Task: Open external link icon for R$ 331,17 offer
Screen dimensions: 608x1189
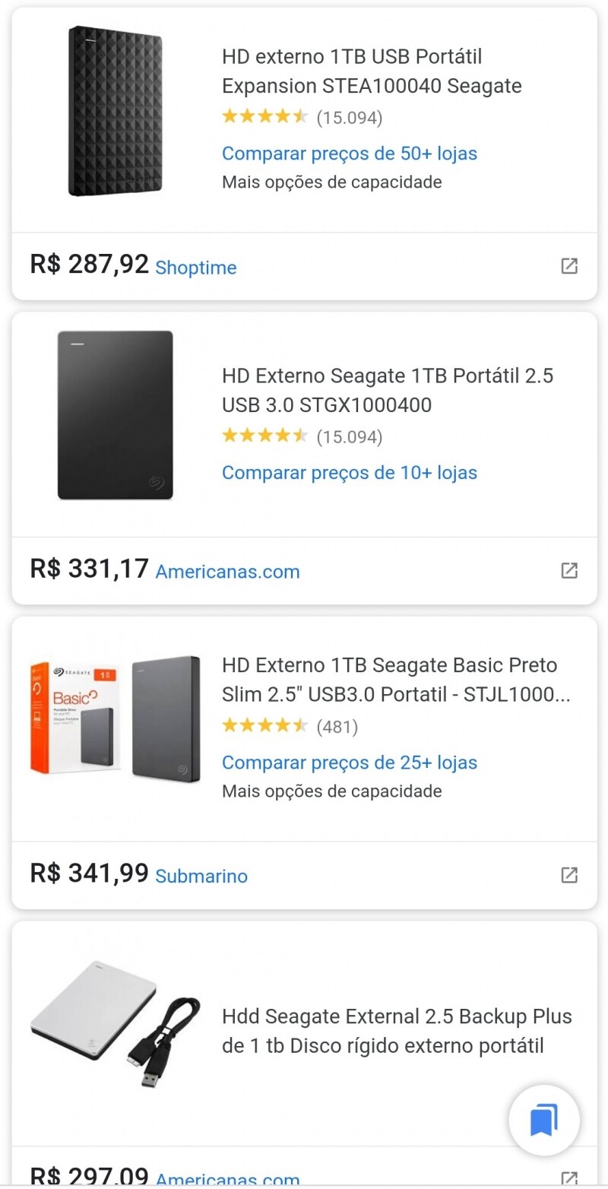Action: pos(568,570)
